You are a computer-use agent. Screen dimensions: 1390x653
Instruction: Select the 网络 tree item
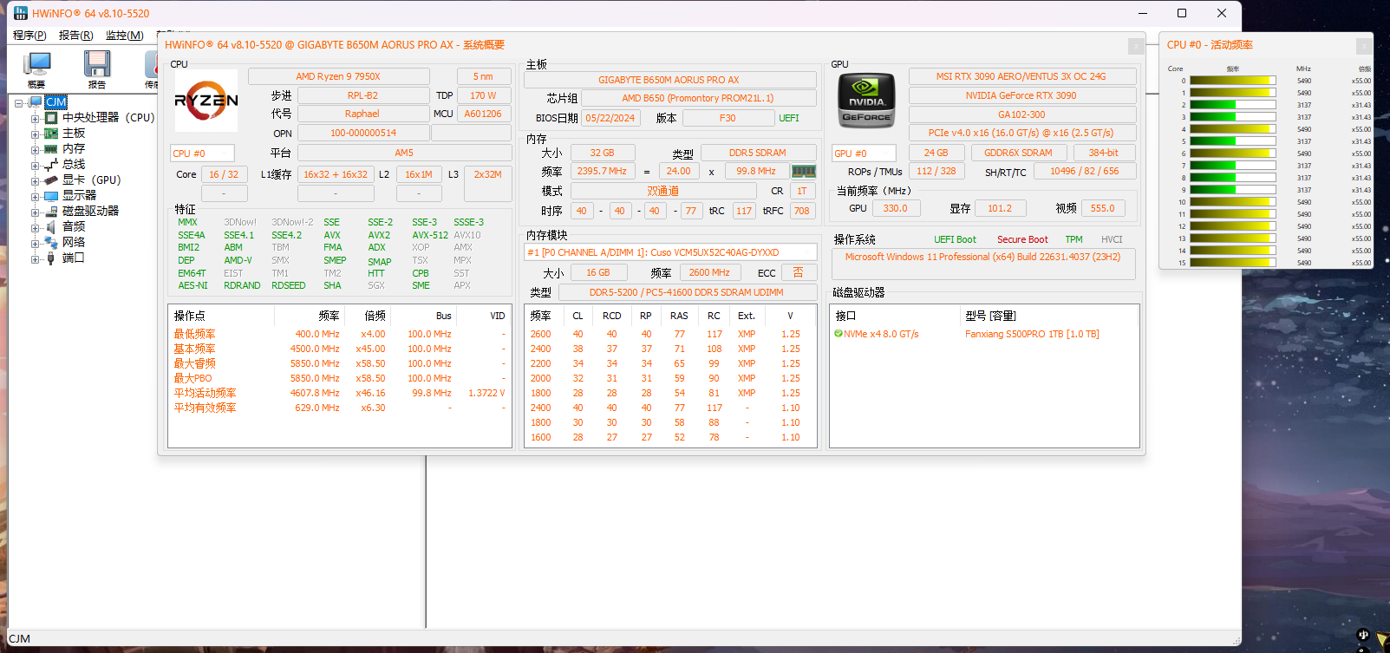(x=74, y=243)
